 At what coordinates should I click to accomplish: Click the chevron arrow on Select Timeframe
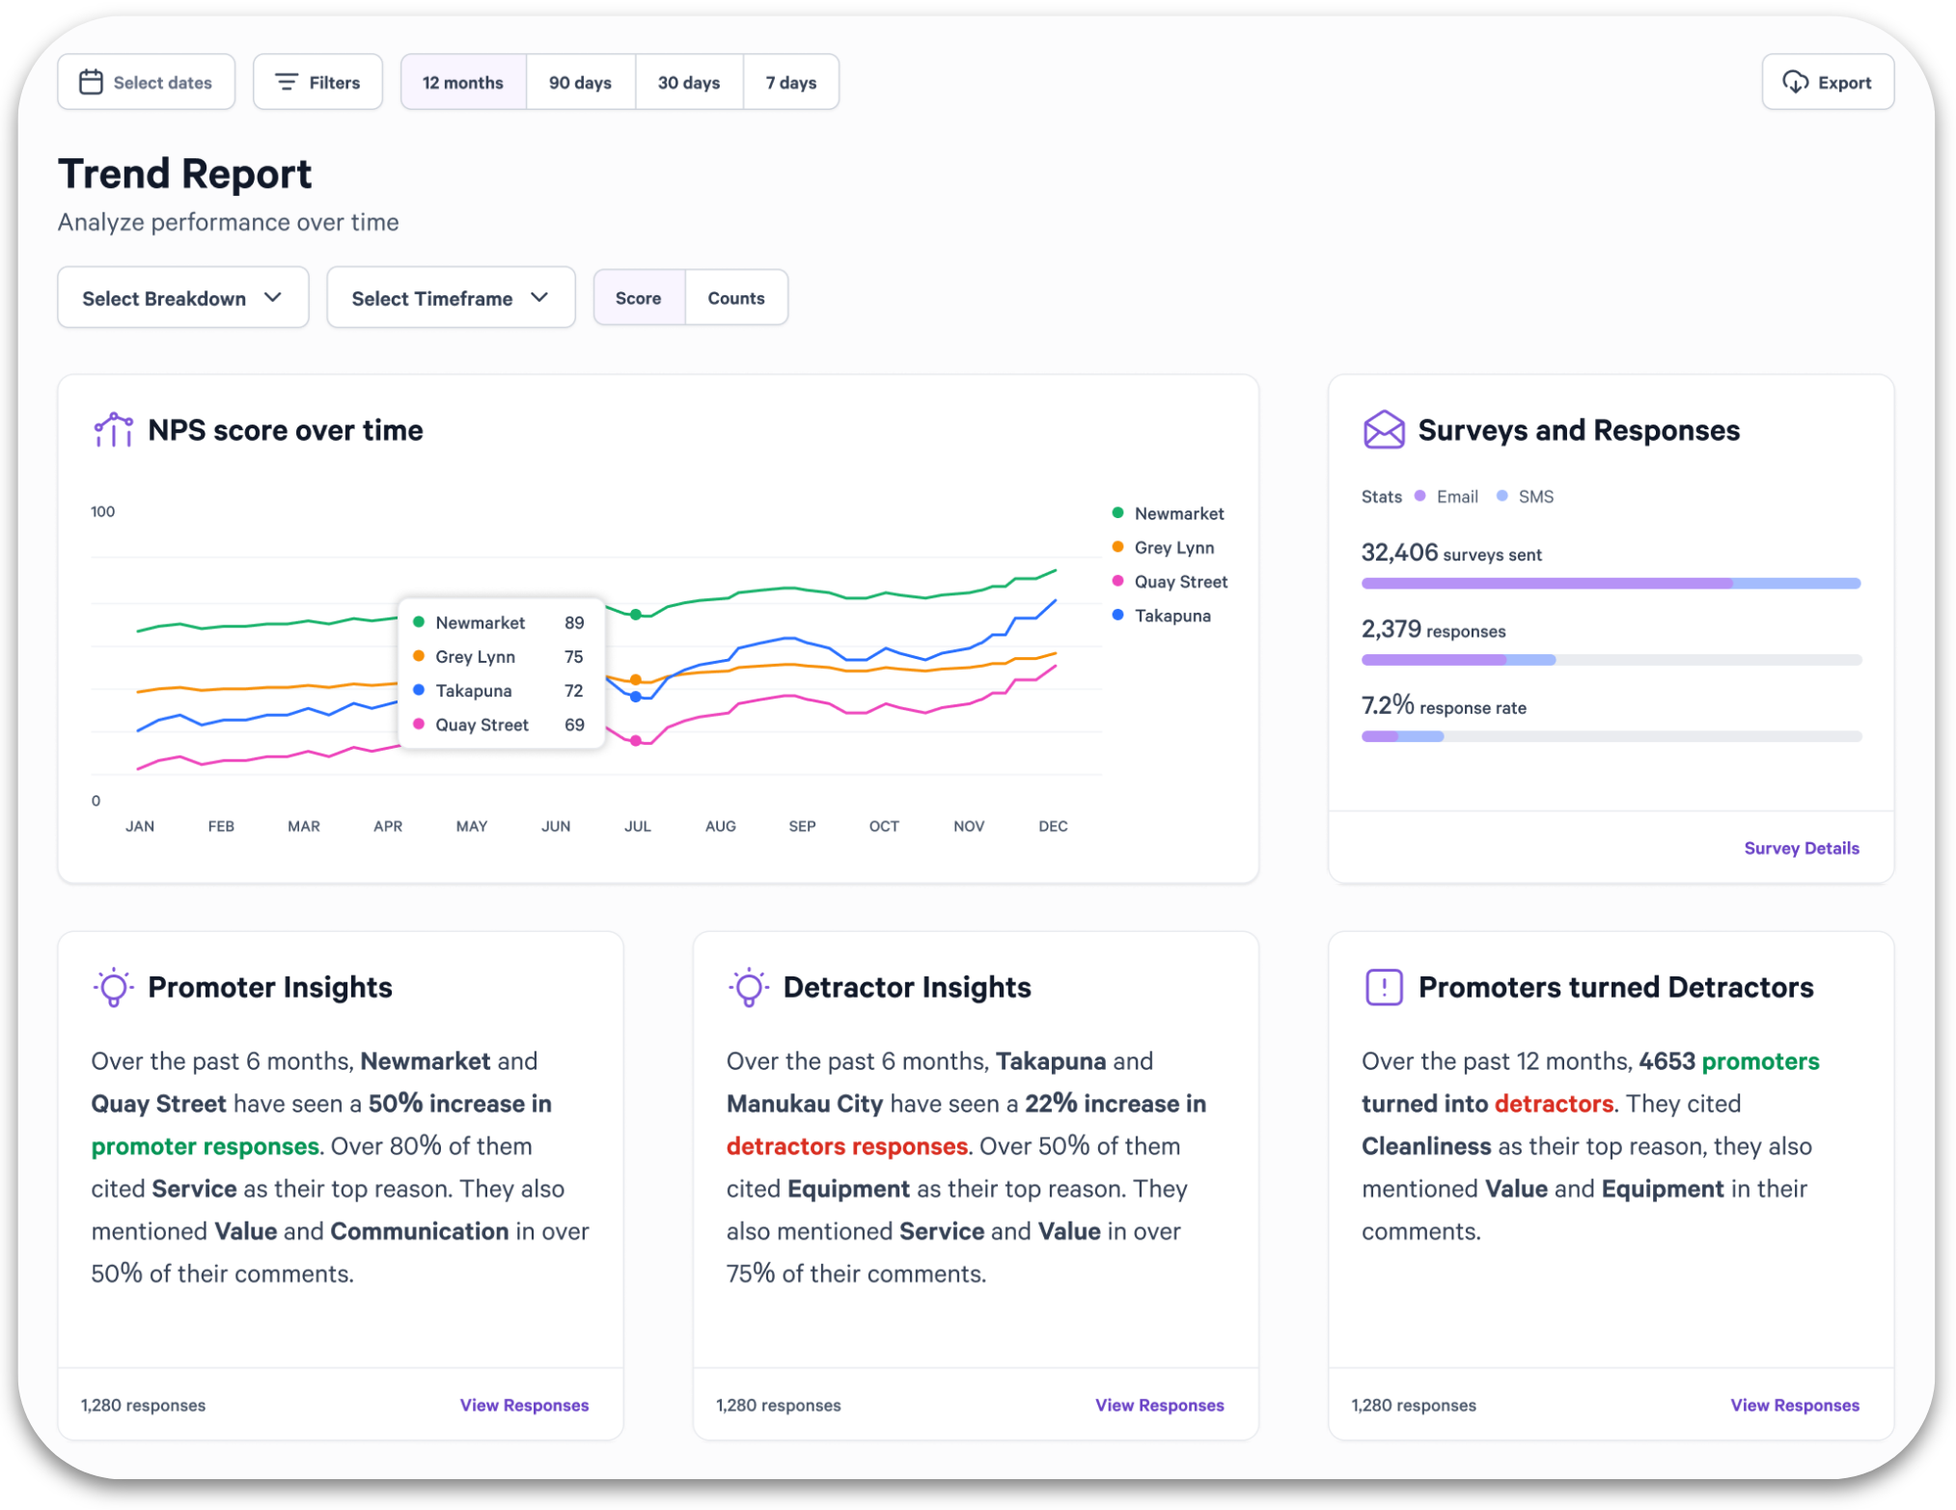pyautogui.click(x=539, y=297)
